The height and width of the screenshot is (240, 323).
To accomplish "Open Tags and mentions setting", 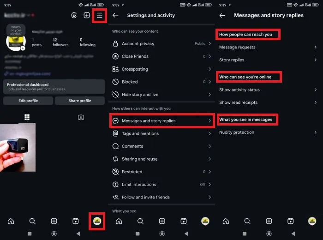I will [162, 133].
